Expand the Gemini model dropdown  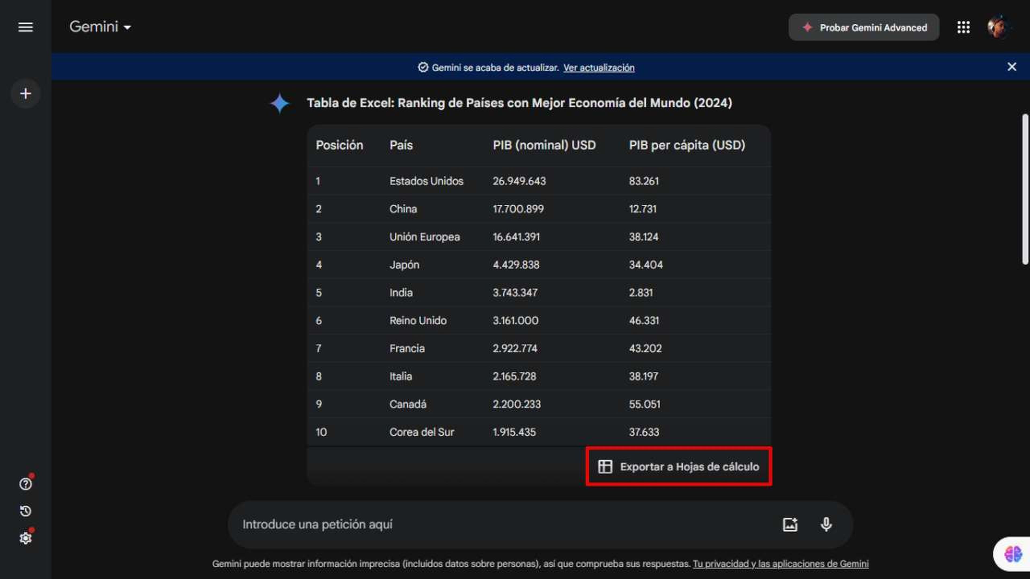[100, 27]
